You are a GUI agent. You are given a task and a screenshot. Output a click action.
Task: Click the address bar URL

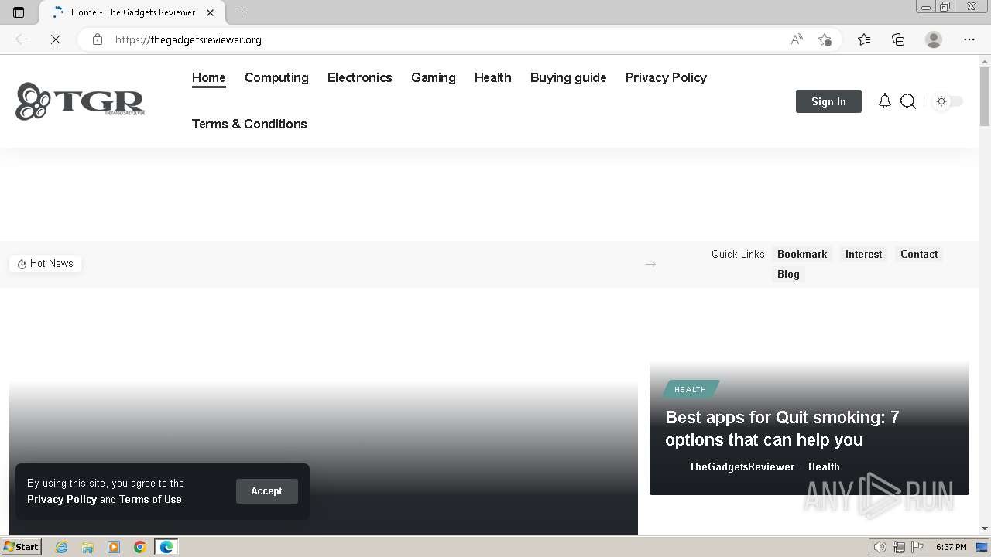point(188,39)
